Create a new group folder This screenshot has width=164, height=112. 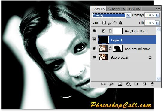tap(136, 84)
